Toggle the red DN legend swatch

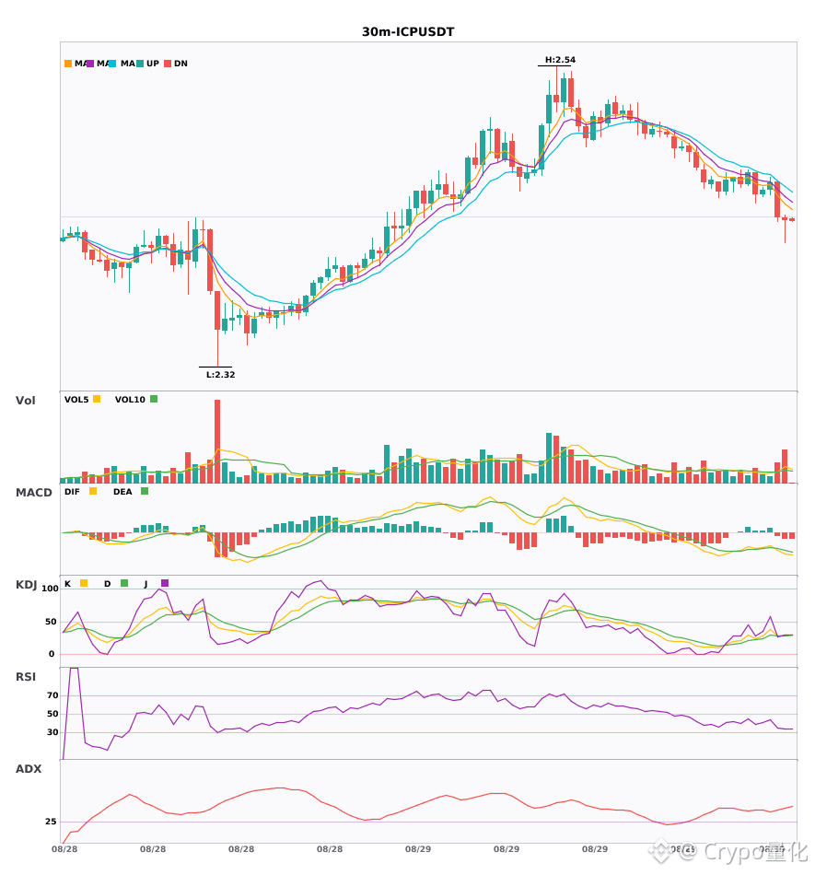(x=168, y=64)
